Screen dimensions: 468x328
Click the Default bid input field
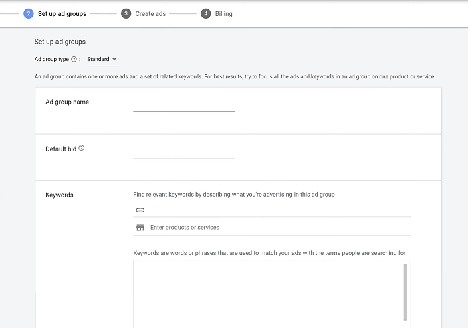click(184, 153)
